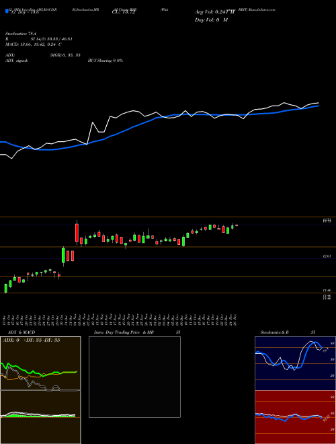Open the empty intraday trading price panel
336x444 pixels.
(x=134, y=377)
